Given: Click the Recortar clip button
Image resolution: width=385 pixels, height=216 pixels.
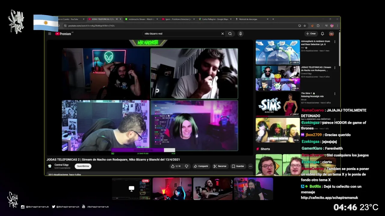Looking at the screenshot, I should coord(220,166).
